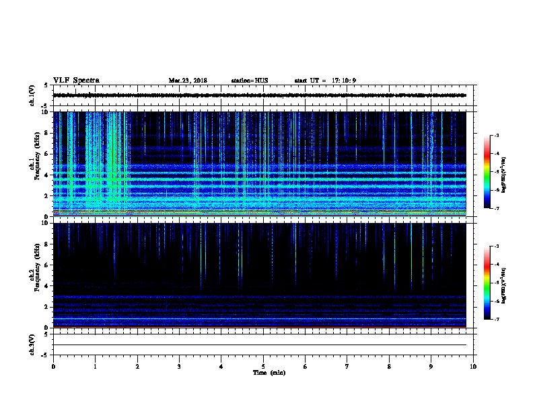This screenshot has height=411, width=533.
Task: Click the ch.1 voltage waveform trace
Action: pyautogui.click(x=259, y=95)
